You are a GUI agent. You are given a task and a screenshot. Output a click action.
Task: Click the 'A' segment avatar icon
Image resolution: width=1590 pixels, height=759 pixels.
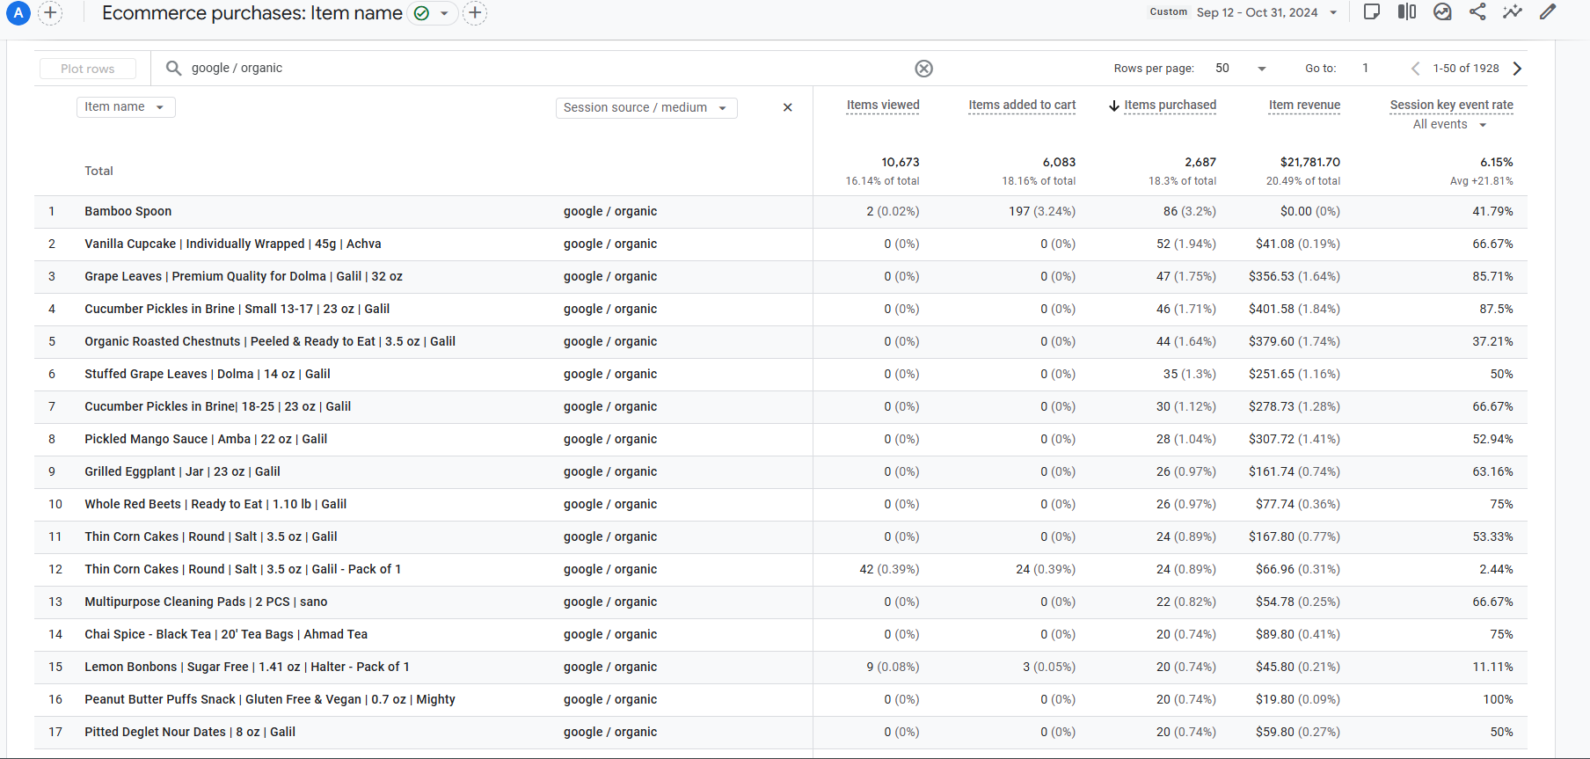coord(18,12)
